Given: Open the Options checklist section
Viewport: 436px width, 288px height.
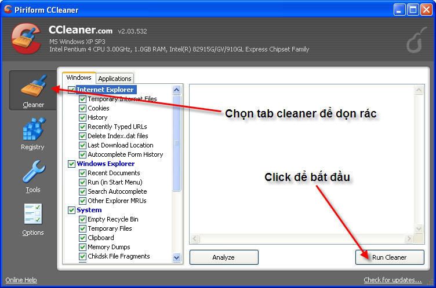Looking at the screenshot, I should click(33, 219).
